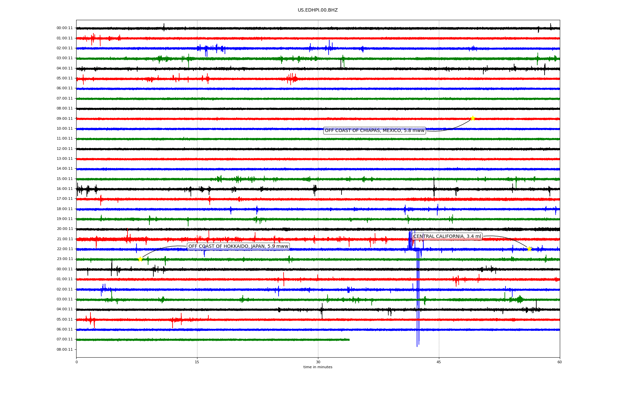Click the y-axis label 11:00:11
Screen dimensions: 636x397
65,139
